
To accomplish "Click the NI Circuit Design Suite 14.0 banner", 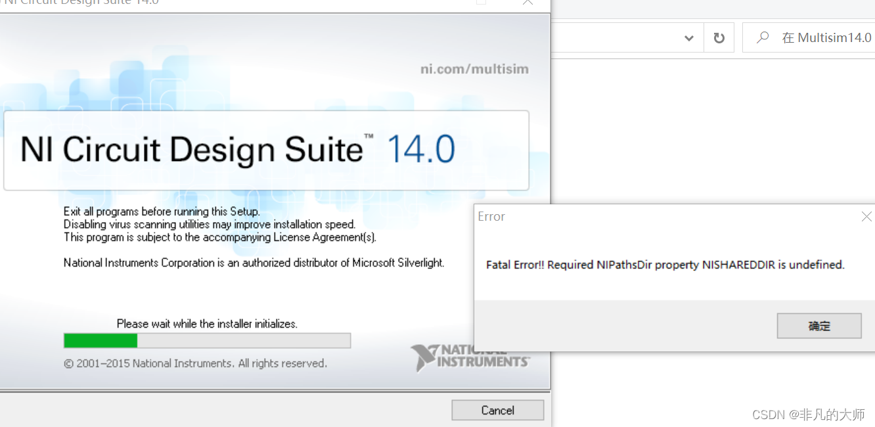I will pyautogui.click(x=266, y=150).
